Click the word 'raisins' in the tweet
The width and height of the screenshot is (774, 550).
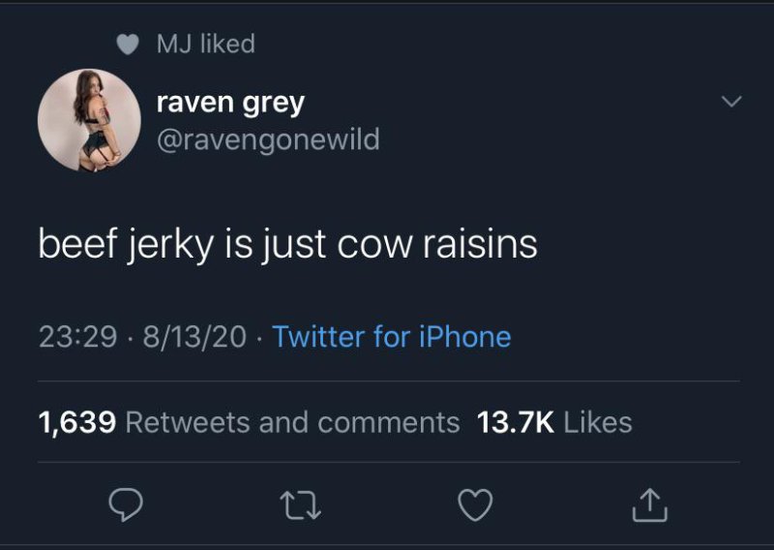click(x=479, y=244)
